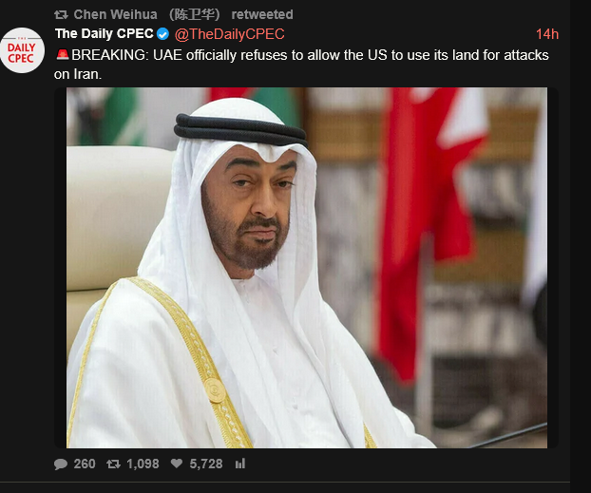Click the 14h tweet timestamp

click(x=547, y=34)
